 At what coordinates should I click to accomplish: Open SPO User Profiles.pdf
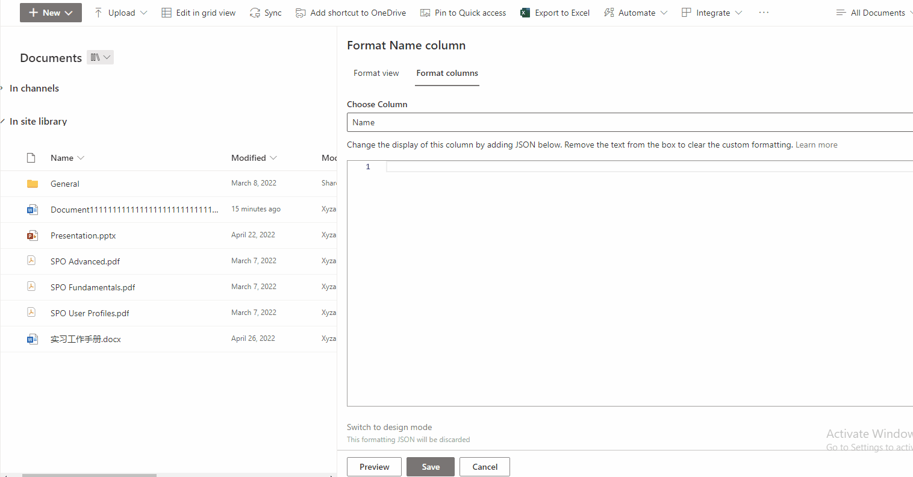click(90, 313)
